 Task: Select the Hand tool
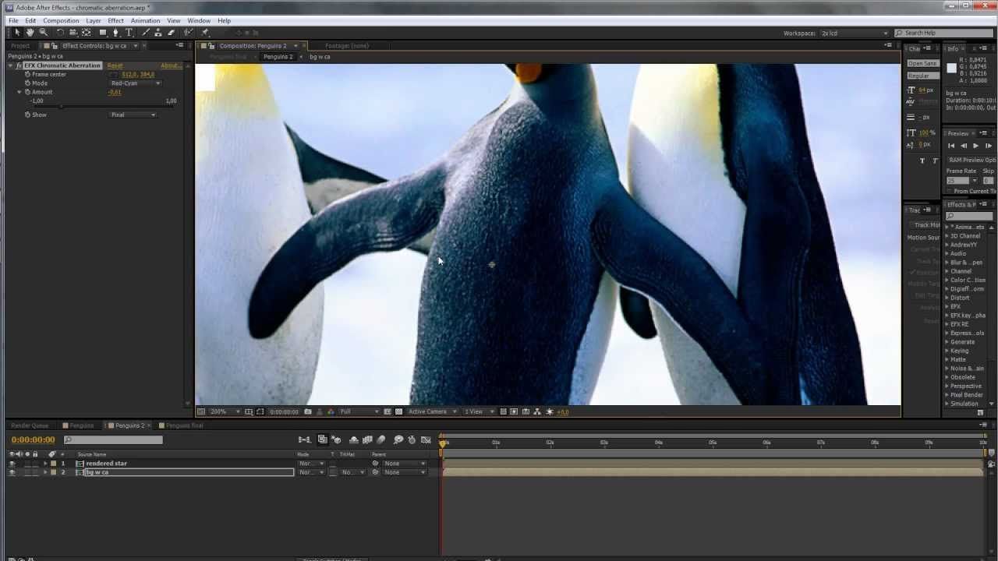coord(30,33)
